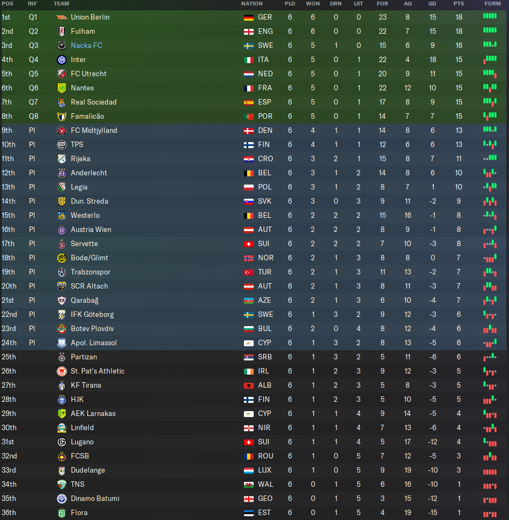Sort the table by GD column header
Screen dimensions: 509x520
pyautogui.click(x=432, y=4)
